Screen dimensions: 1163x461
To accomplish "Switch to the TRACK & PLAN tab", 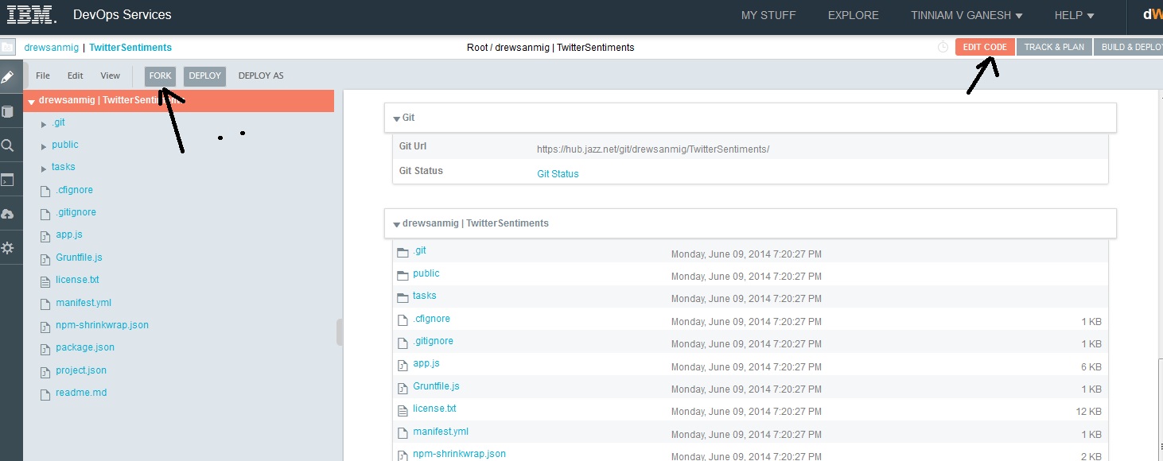I will click(1054, 47).
